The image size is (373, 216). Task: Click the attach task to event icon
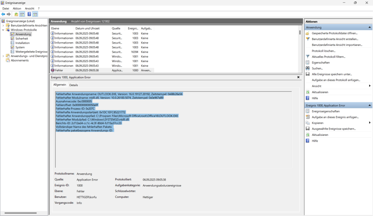307,117
